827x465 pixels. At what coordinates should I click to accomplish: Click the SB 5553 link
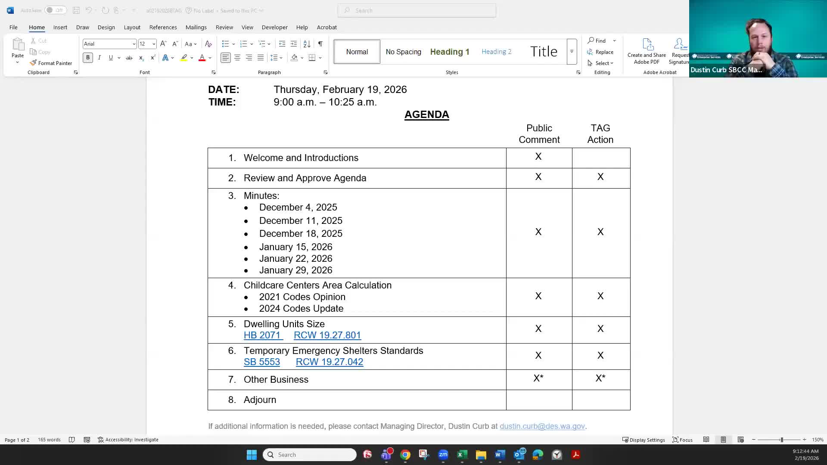point(262,362)
